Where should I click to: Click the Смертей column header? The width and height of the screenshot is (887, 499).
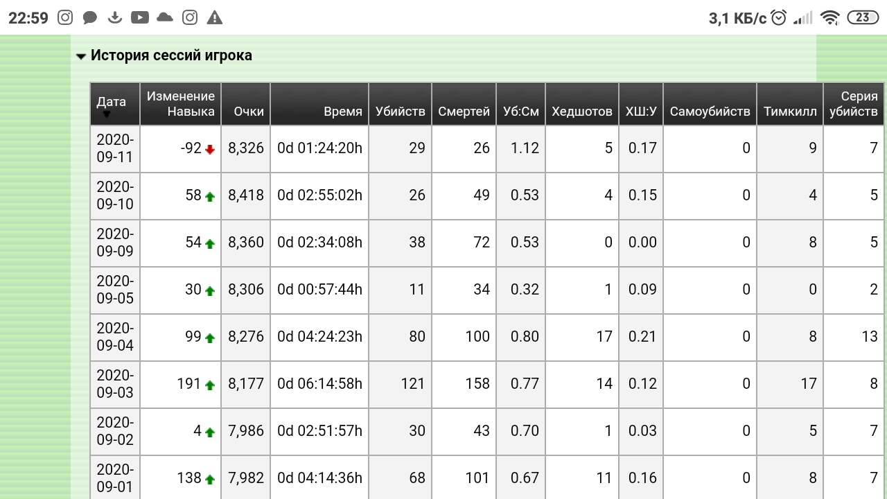coord(464,112)
